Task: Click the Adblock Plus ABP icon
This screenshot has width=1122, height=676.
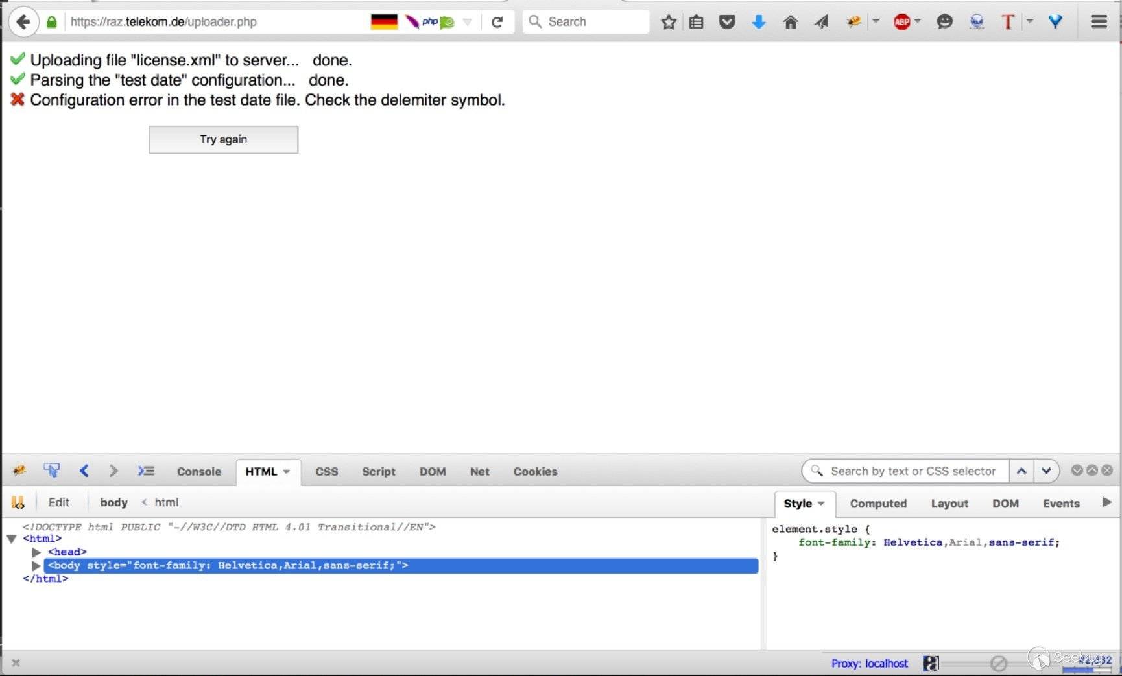Action: [x=901, y=22]
